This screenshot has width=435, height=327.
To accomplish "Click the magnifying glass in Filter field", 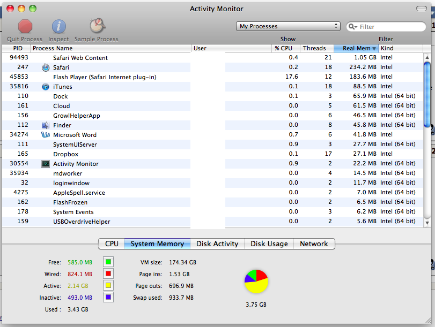I will pos(352,27).
